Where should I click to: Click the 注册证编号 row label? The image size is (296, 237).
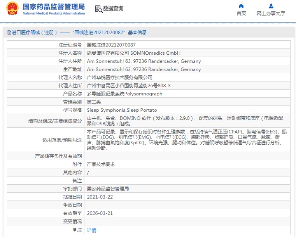(x=70, y=45)
